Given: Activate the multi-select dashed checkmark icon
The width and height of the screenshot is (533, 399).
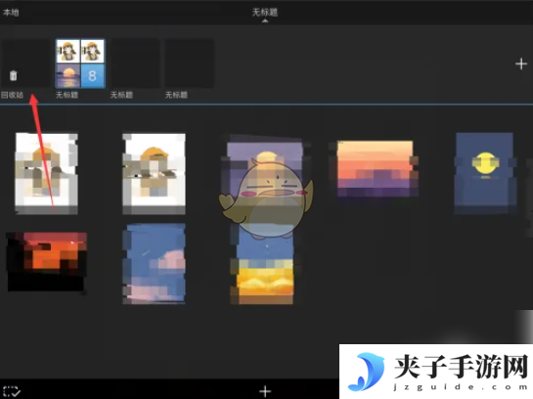Looking at the screenshot, I should tap(12, 391).
